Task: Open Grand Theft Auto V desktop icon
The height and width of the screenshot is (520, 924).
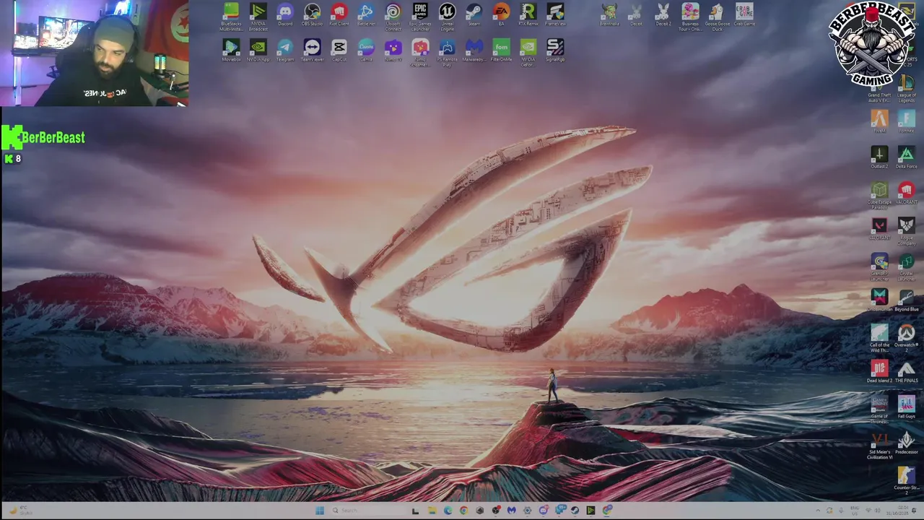Action: click(x=879, y=90)
